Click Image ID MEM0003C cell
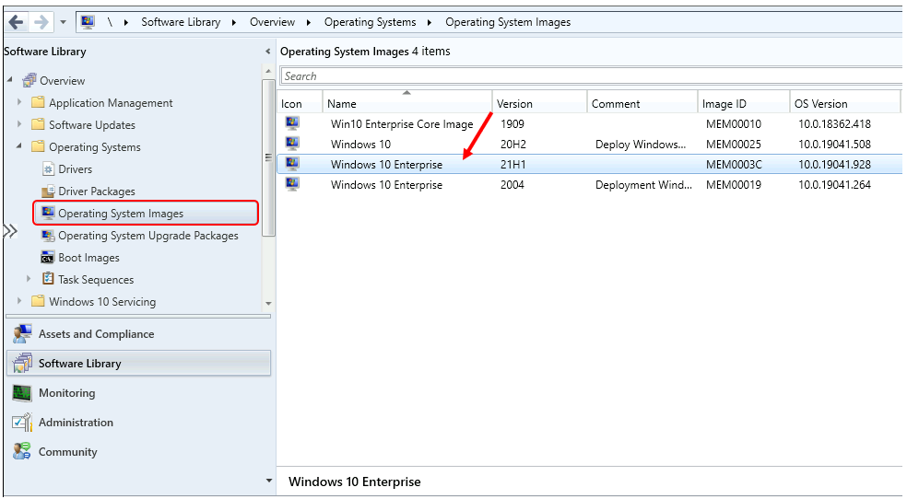Viewport: 907px width, 499px height. click(734, 165)
